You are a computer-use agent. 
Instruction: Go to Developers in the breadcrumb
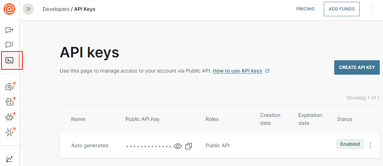56,9
